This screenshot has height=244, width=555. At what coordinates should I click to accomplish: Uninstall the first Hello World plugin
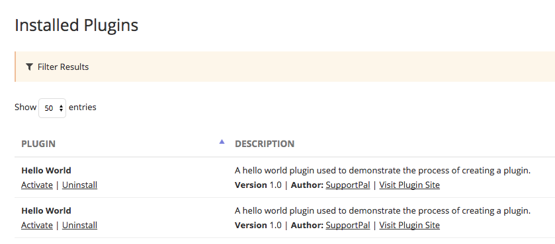tap(79, 185)
